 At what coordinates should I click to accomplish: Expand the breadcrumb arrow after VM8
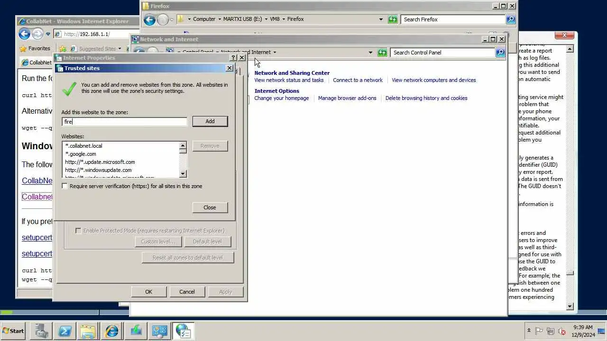pyautogui.click(x=284, y=19)
